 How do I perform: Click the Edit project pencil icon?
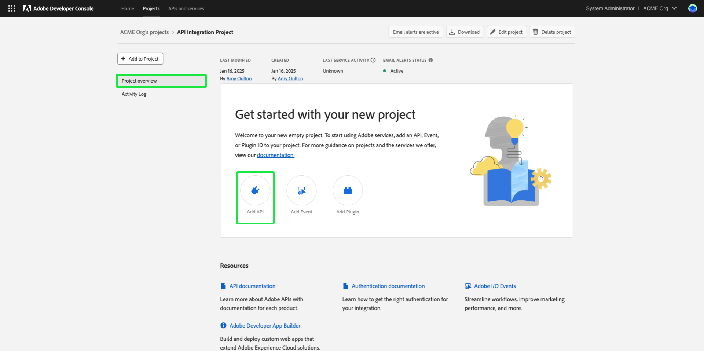493,32
